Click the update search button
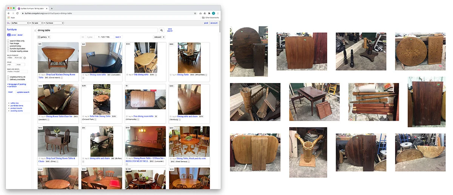 pyautogui.click(x=23, y=92)
